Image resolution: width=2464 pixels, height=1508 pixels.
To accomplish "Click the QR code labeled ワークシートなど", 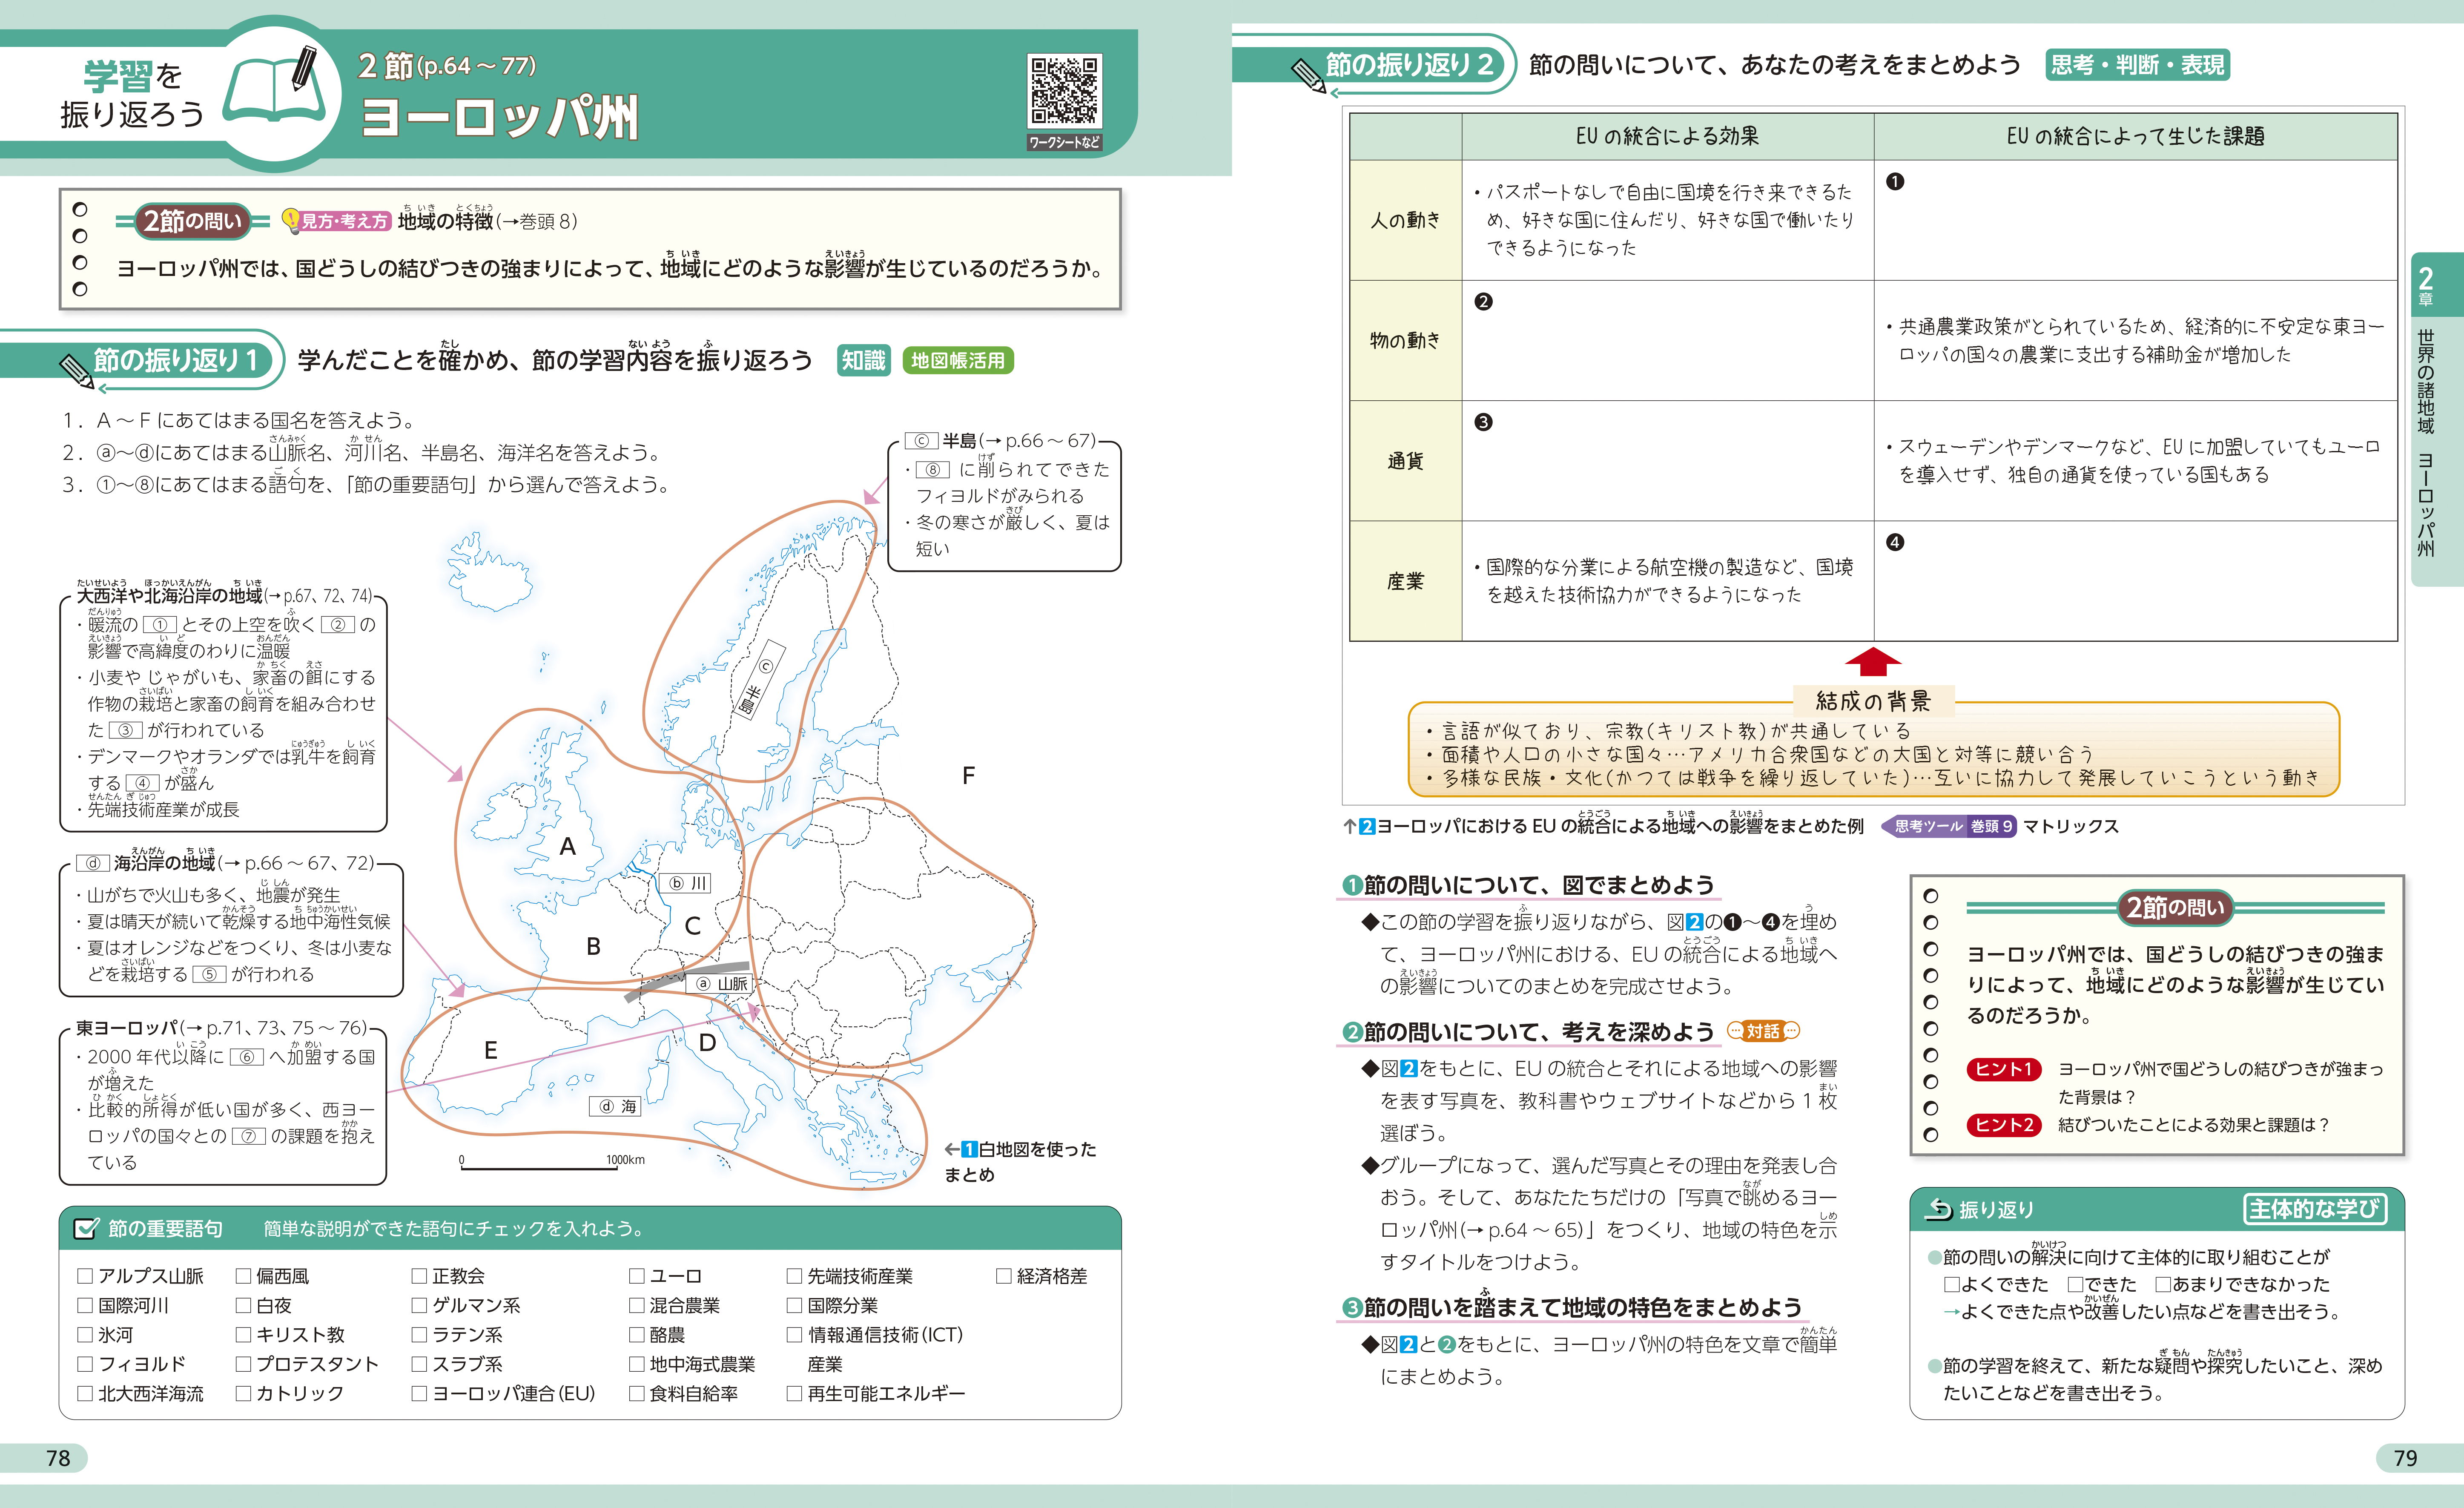I will 1064,91.
